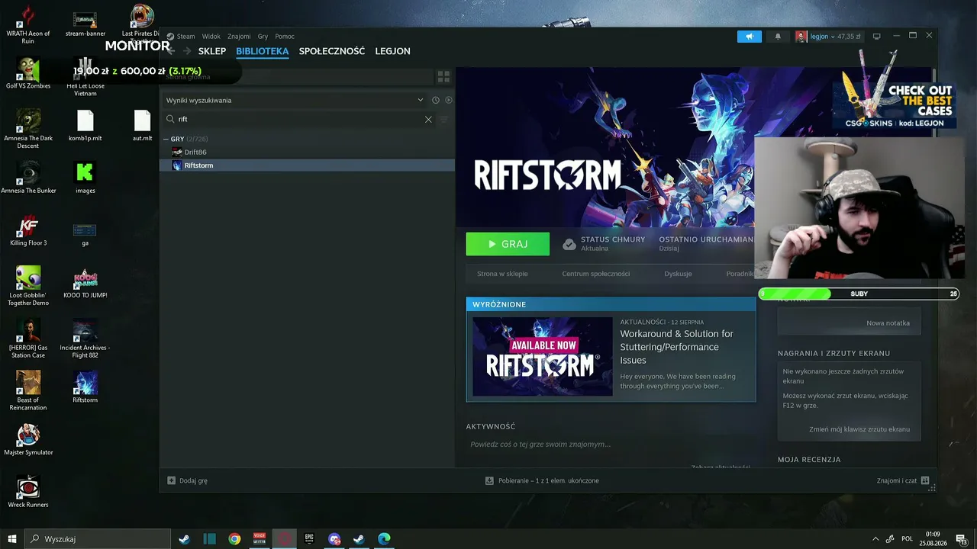Open the Windows Start menu
This screenshot has width=977, height=549.
[x=12, y=539]
